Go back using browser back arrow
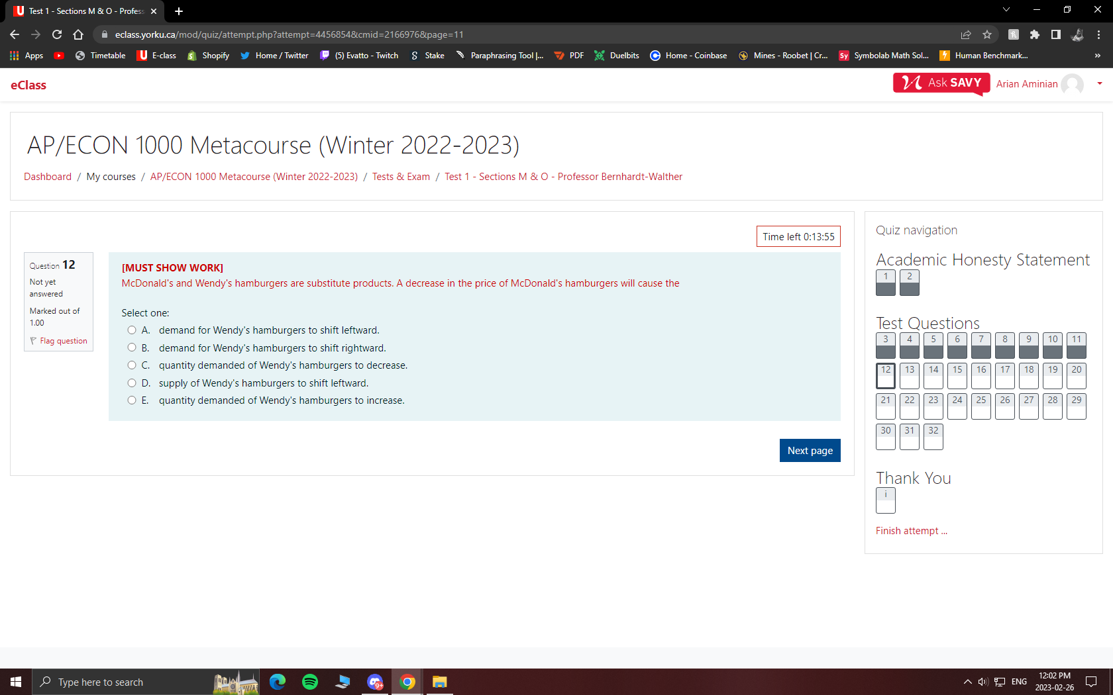Screen dimensions: 1113x695 coord(15,34)
